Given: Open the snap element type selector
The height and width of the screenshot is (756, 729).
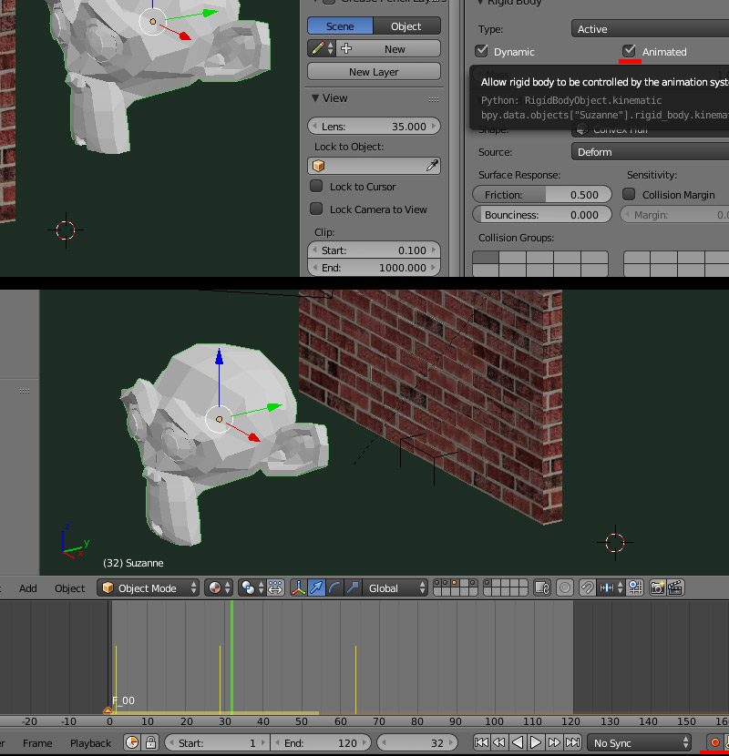Looking at the screenshot, I should pos(611,587).
